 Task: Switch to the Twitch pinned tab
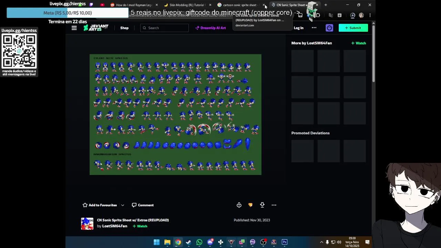pyautogui.click(x=91, y=5)
